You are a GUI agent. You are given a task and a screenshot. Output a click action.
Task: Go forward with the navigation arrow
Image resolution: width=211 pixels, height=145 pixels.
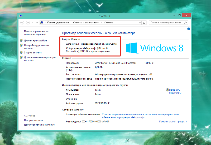[x=28, y=23]
